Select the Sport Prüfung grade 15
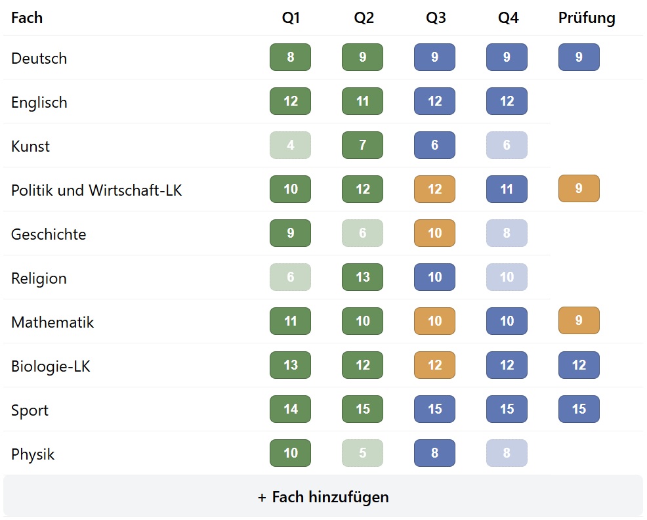The height and width of the screenshot is (520, 647). (578, 409)
